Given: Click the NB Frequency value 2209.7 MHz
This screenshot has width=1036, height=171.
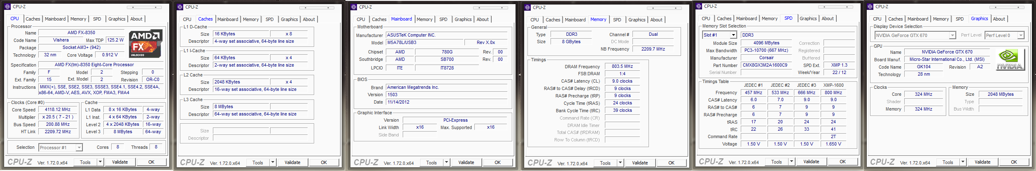Looking at the screenshot, I should click(x=653, y=49).
